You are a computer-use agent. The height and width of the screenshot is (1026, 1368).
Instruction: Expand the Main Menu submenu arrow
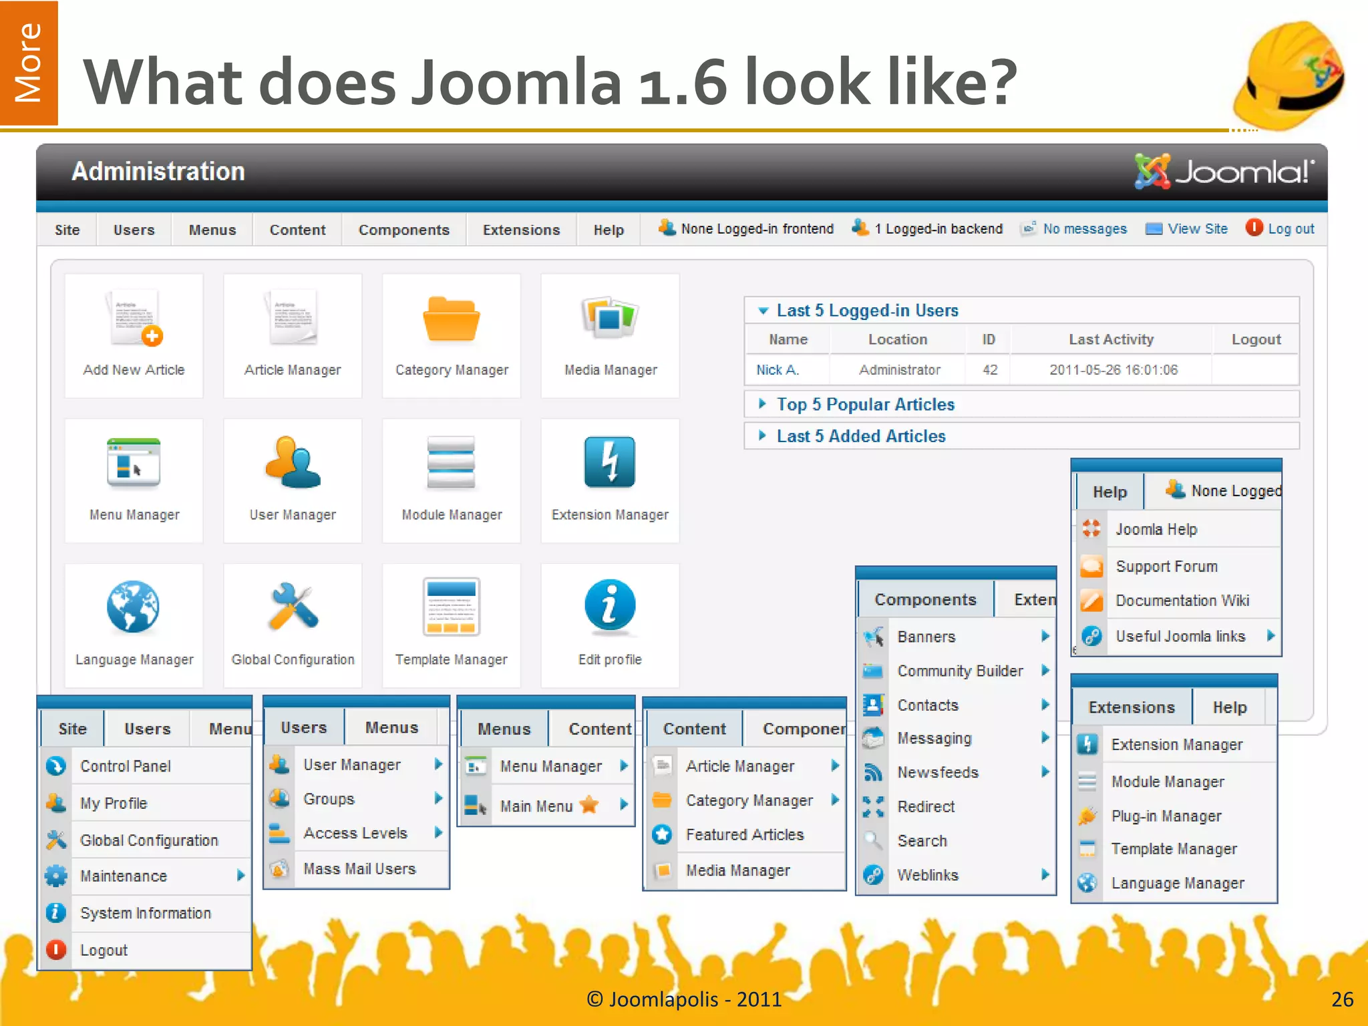[x=623, y=804]
